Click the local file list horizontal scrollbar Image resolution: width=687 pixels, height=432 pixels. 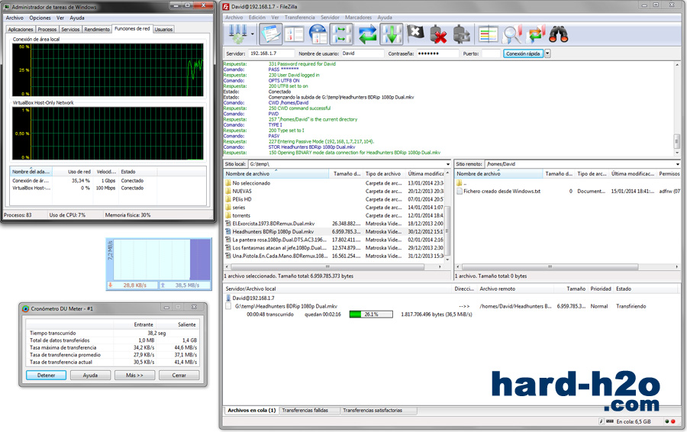coord(327,267)
